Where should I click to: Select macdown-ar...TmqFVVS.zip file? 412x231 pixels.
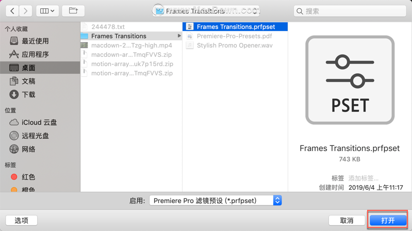point(131,55)
